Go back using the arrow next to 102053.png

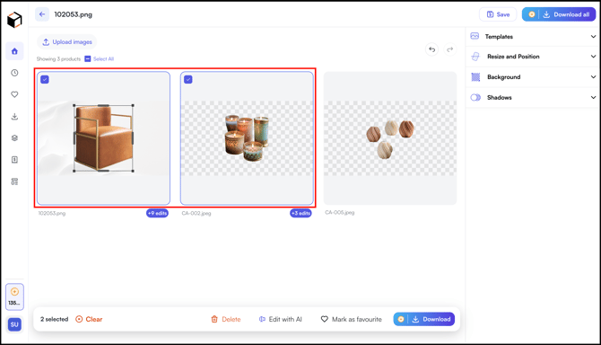tap(42, 14)
